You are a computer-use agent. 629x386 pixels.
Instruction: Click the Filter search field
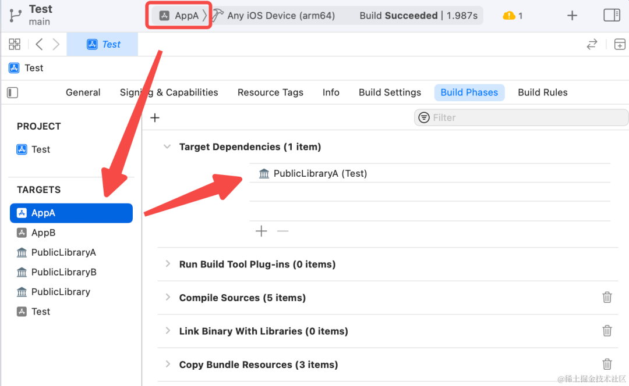tap(521, 118)
